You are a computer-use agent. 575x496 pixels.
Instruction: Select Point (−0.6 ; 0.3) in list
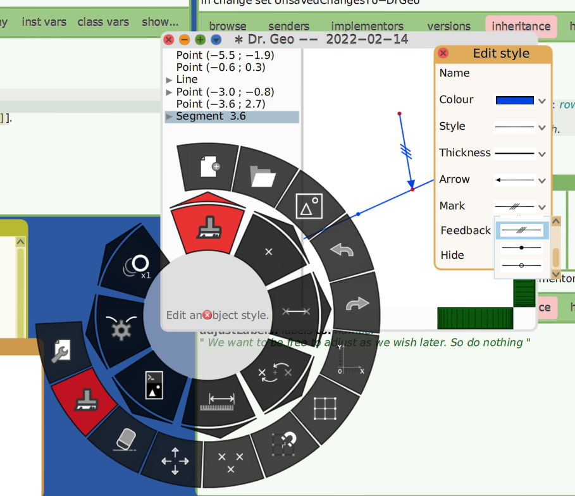point(221,68)
